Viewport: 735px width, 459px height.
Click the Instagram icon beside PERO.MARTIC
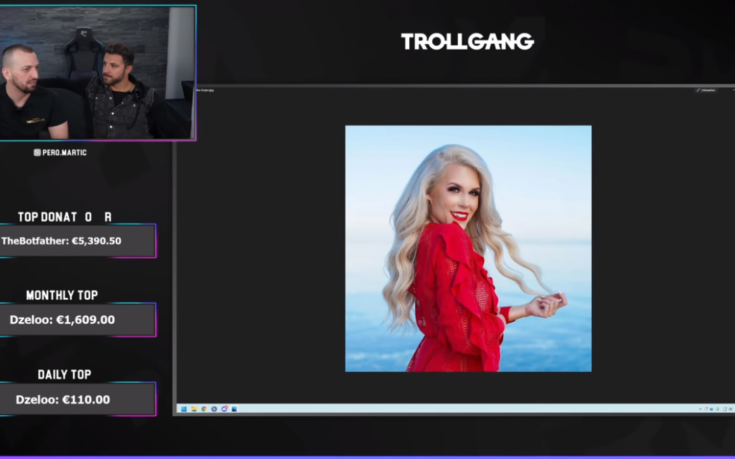click(x=37, y=152)
